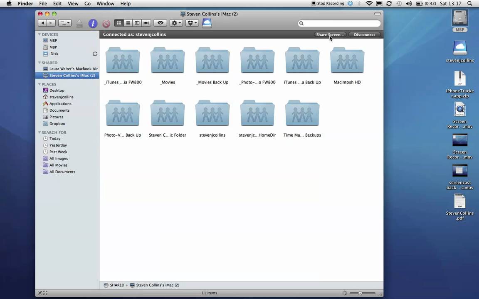Click the Spotlight magnifier icon

tap(469, 4)
